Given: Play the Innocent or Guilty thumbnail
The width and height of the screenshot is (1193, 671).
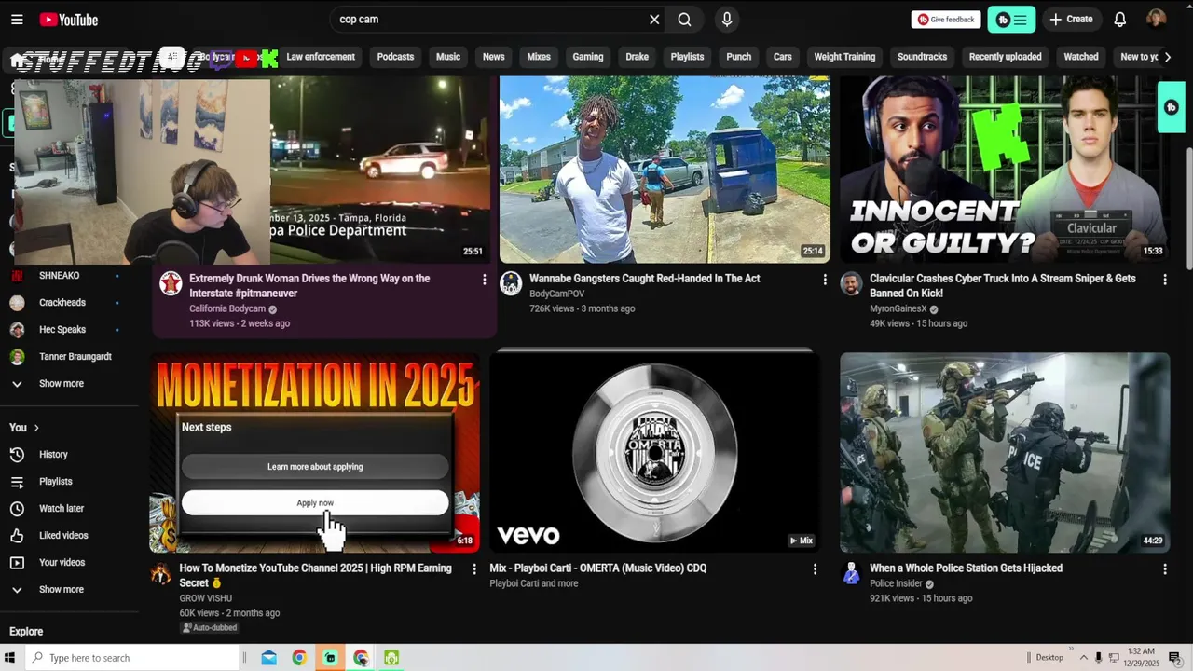Looking at the screenshot, I should (1005, 170).
